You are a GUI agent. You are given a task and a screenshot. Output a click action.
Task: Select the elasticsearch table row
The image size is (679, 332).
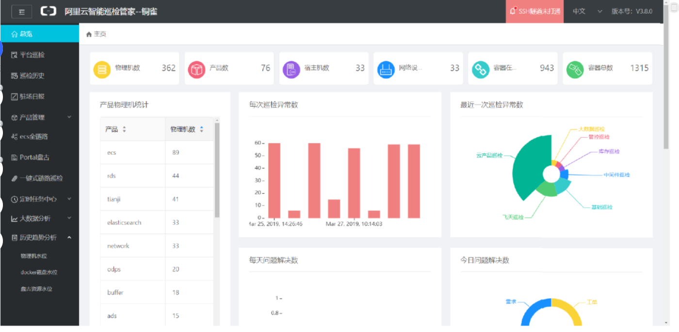click(157, 222)
